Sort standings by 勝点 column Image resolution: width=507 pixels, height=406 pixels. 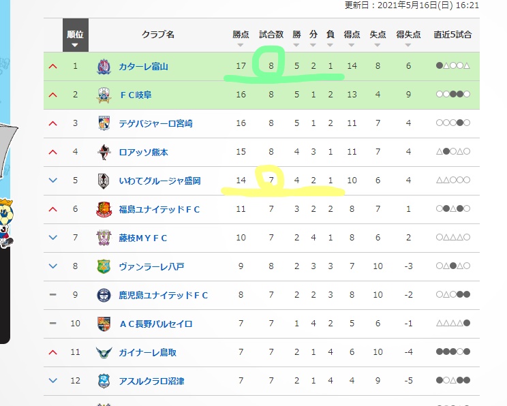coord(241,37)
